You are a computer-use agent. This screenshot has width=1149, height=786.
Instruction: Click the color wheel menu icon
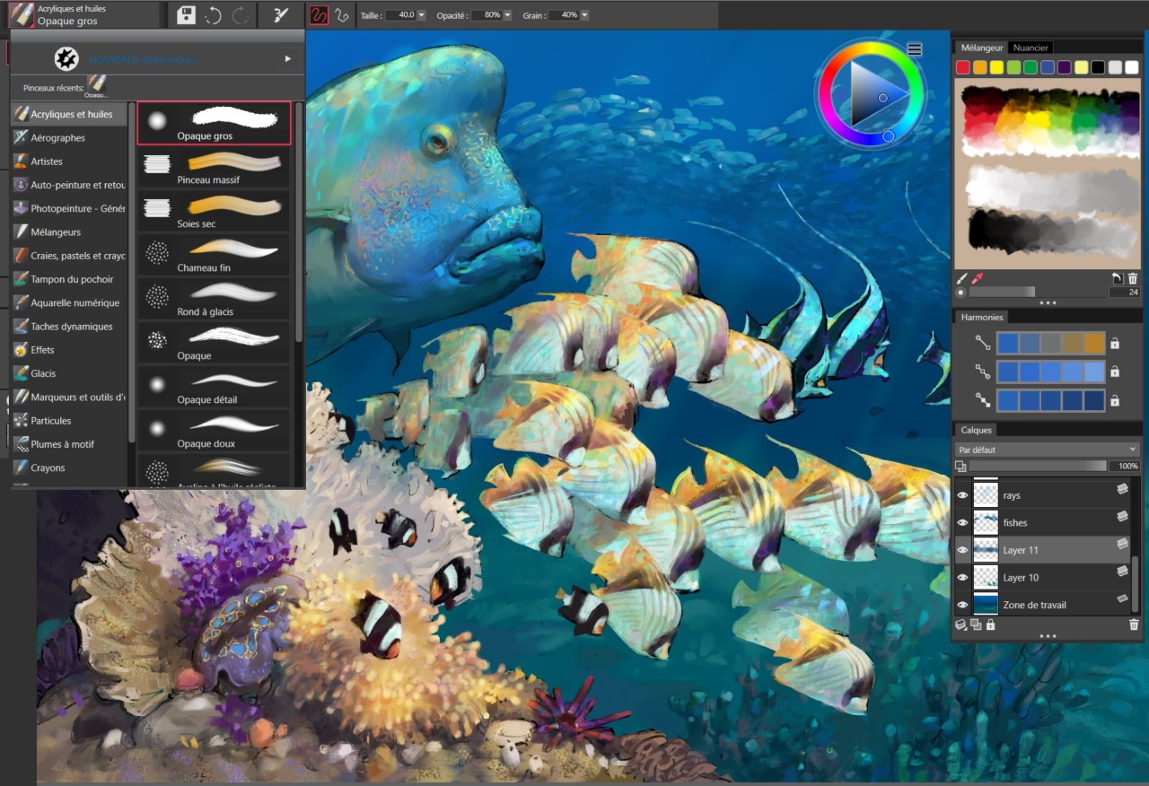tap(914, 49)
